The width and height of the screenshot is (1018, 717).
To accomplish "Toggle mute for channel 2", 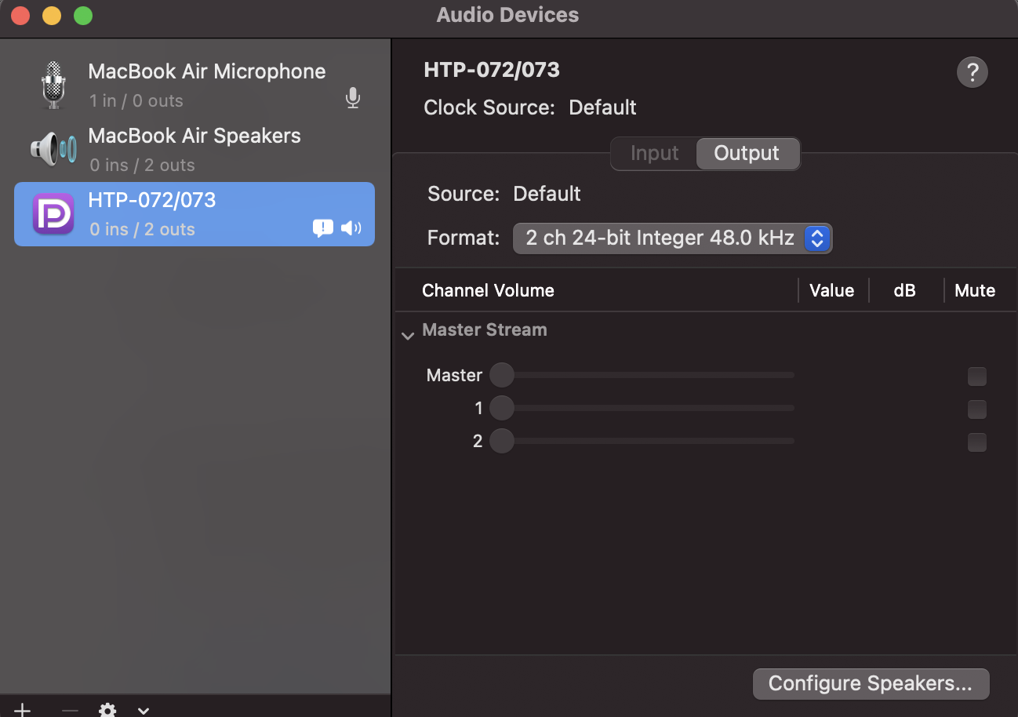I will point(976,442).
